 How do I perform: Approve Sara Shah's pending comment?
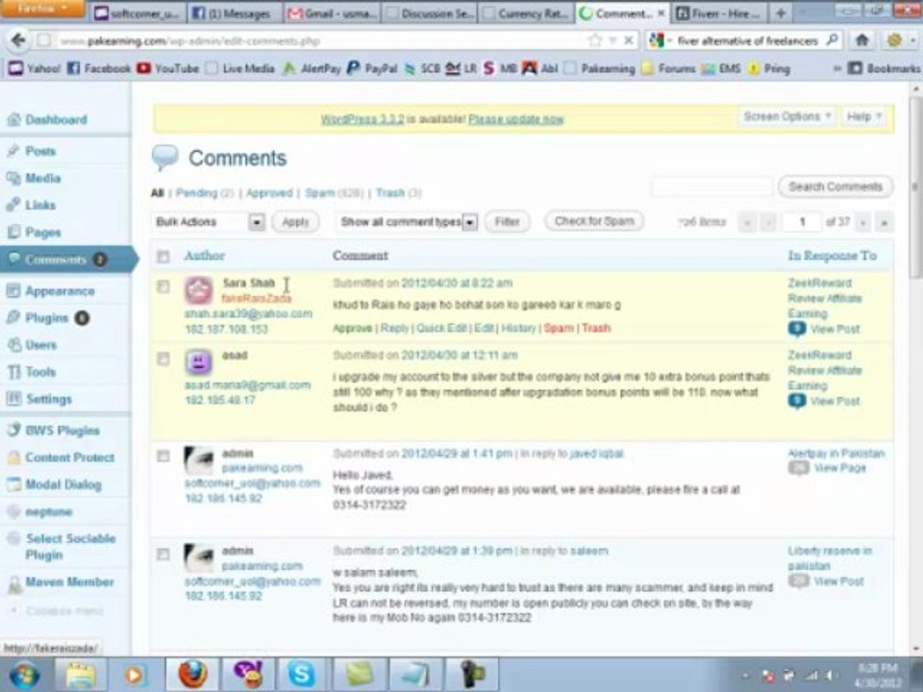click(352, 329)
